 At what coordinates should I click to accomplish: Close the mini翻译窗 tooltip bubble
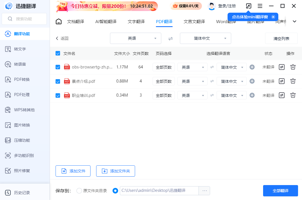point(273,17)
